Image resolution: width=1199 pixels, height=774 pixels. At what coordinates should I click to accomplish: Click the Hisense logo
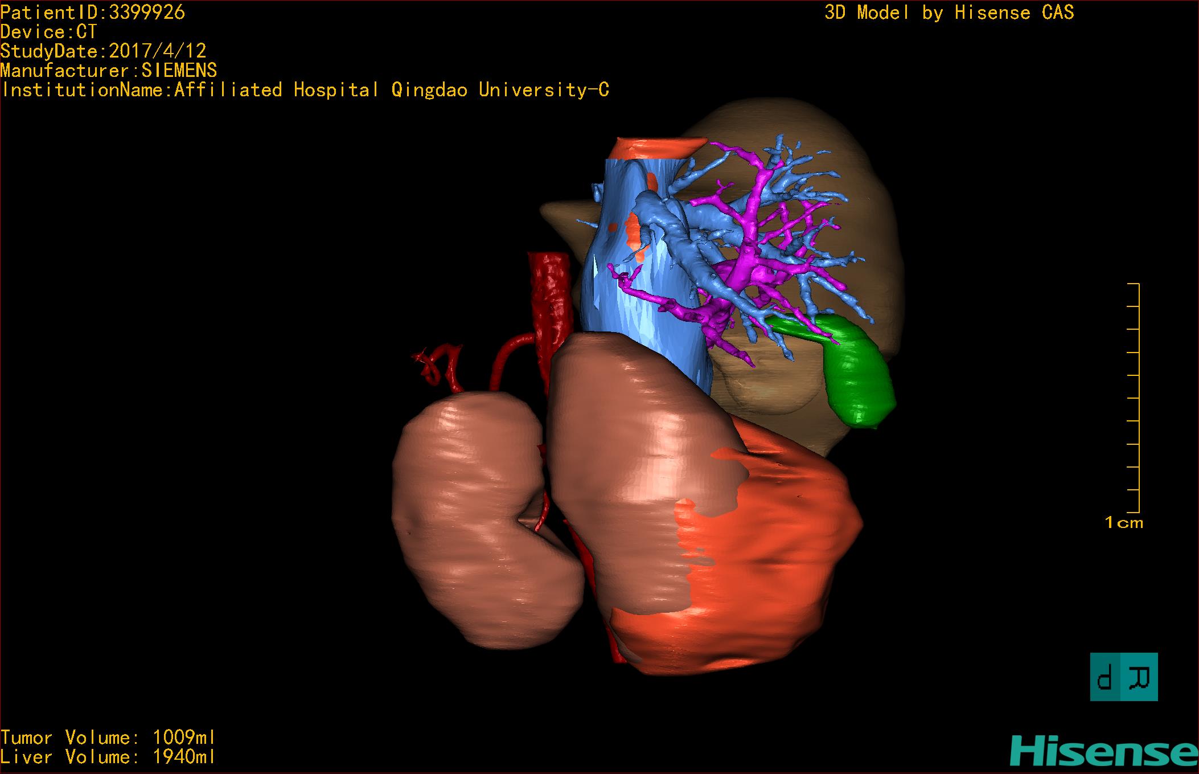pos(1103,751)
